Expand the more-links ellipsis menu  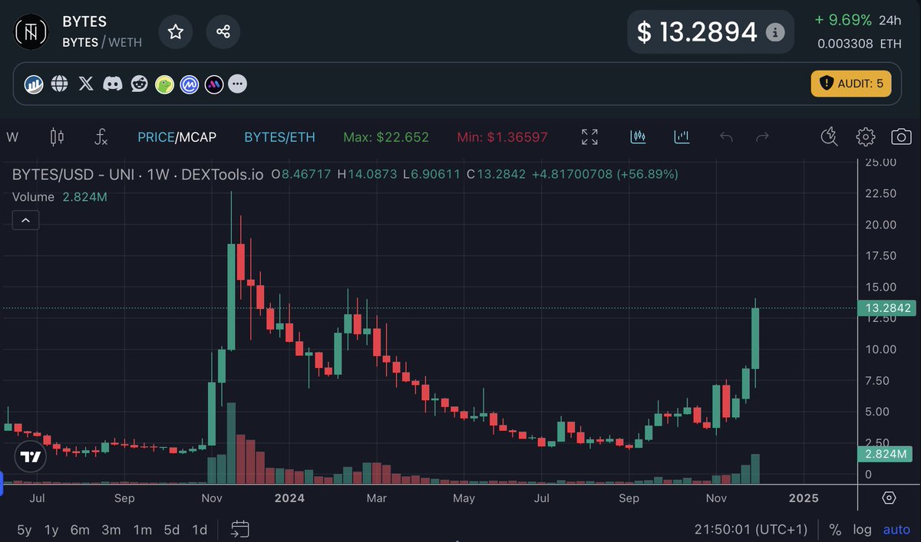(x=237, y=84)
